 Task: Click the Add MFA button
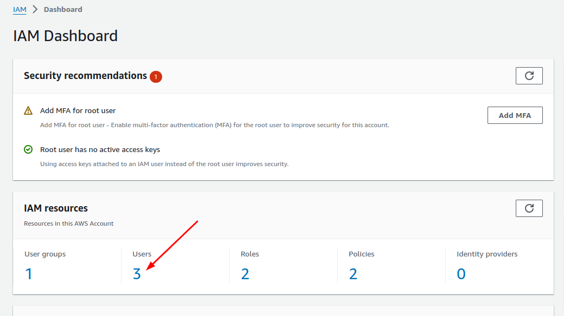coord(514,115)
